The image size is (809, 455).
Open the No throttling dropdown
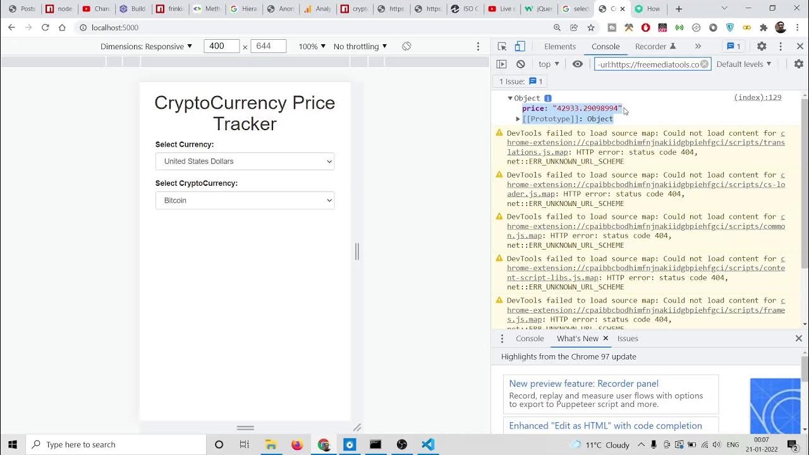360,46
